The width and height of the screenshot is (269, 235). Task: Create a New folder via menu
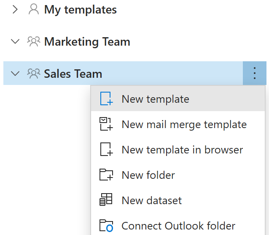[x=148, y=175]
